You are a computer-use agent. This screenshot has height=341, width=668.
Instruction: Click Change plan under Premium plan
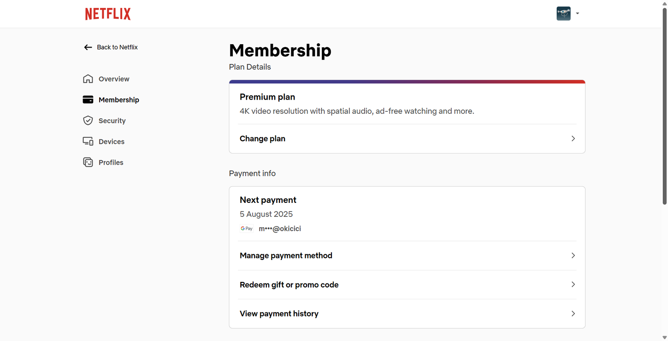262,139
